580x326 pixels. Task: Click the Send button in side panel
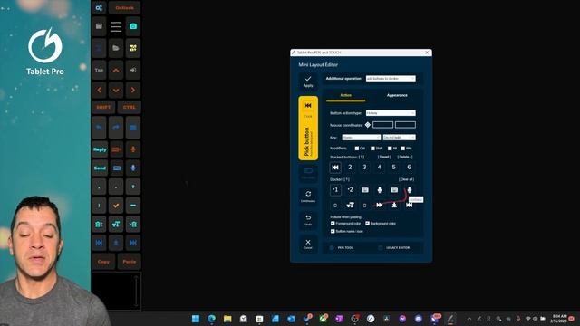pos(100,168)
